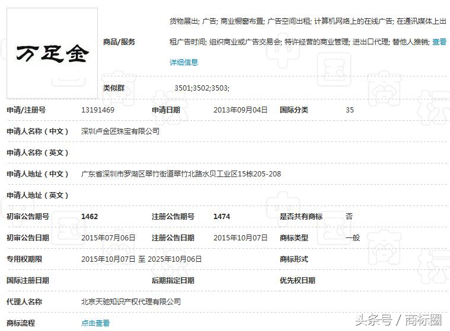The height and width of the screenshot is (331, 450).
Task: Click the 商标形式 label
Action: click(x=294, y=259)
